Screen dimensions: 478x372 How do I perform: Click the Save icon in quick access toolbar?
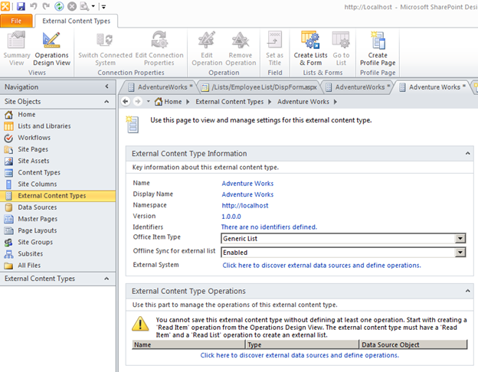pos(21,6)
